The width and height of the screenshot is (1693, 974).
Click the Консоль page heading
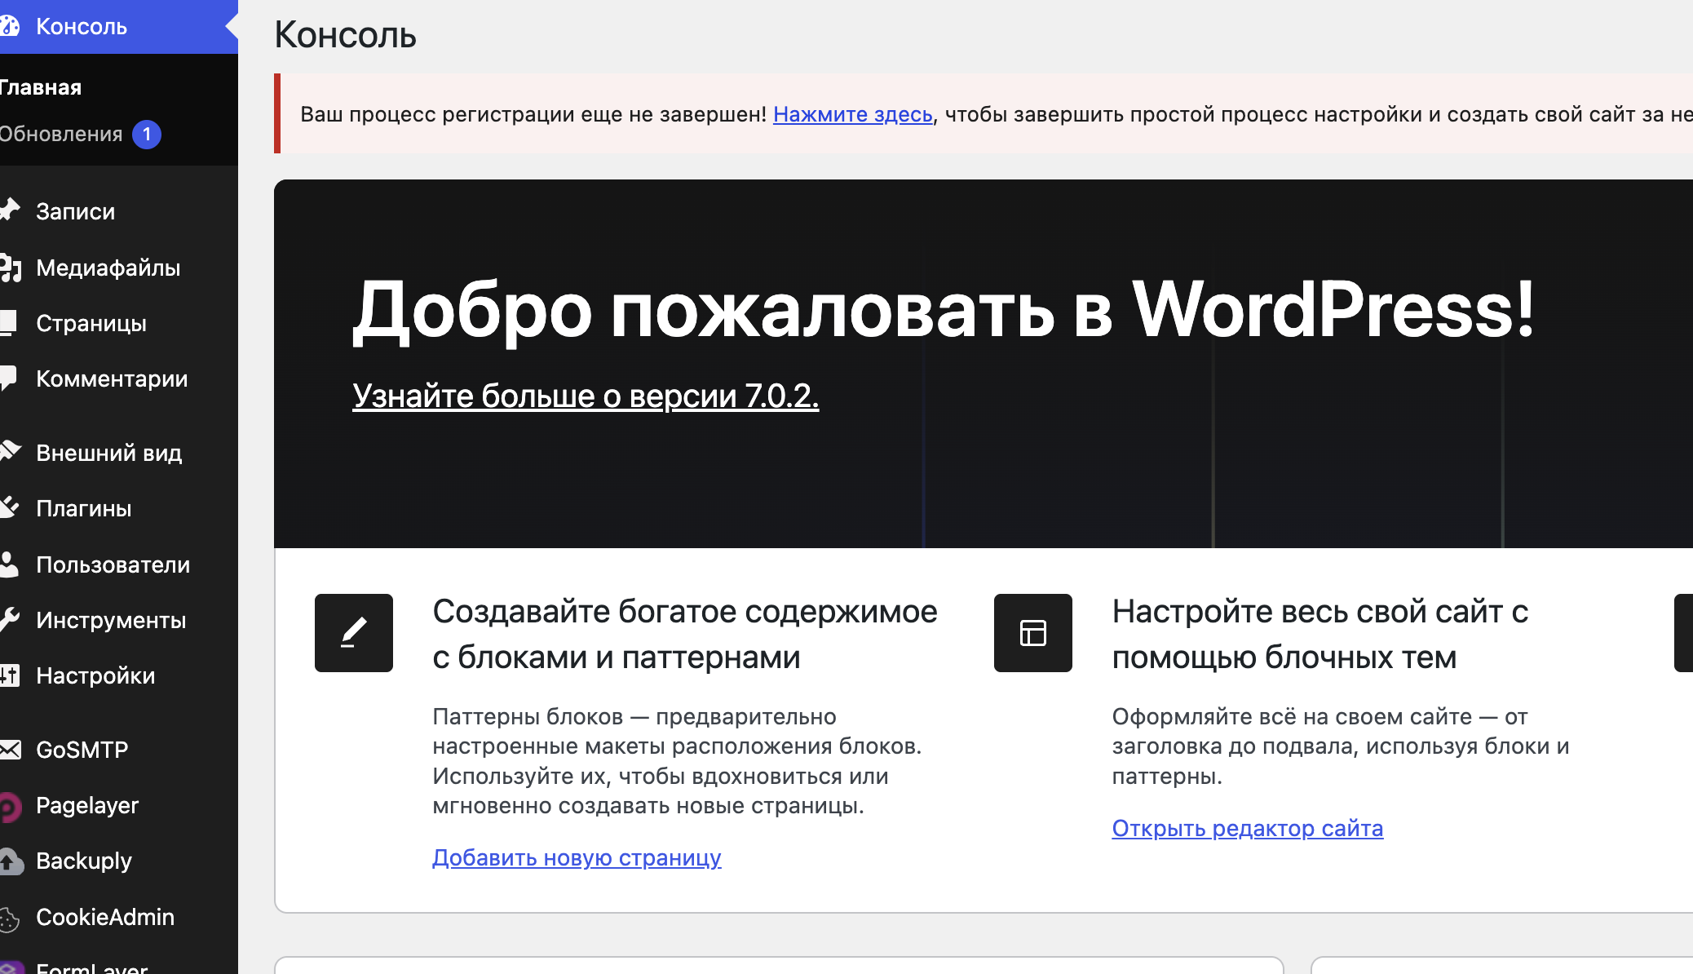[x=345, y=34]
